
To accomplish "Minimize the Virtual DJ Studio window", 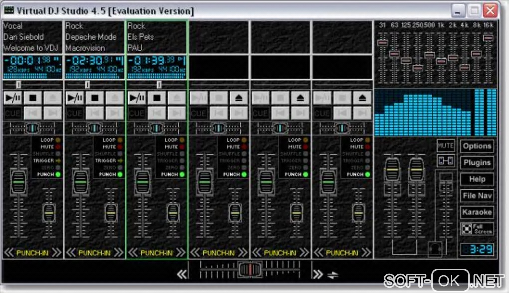I will (458, 11).
